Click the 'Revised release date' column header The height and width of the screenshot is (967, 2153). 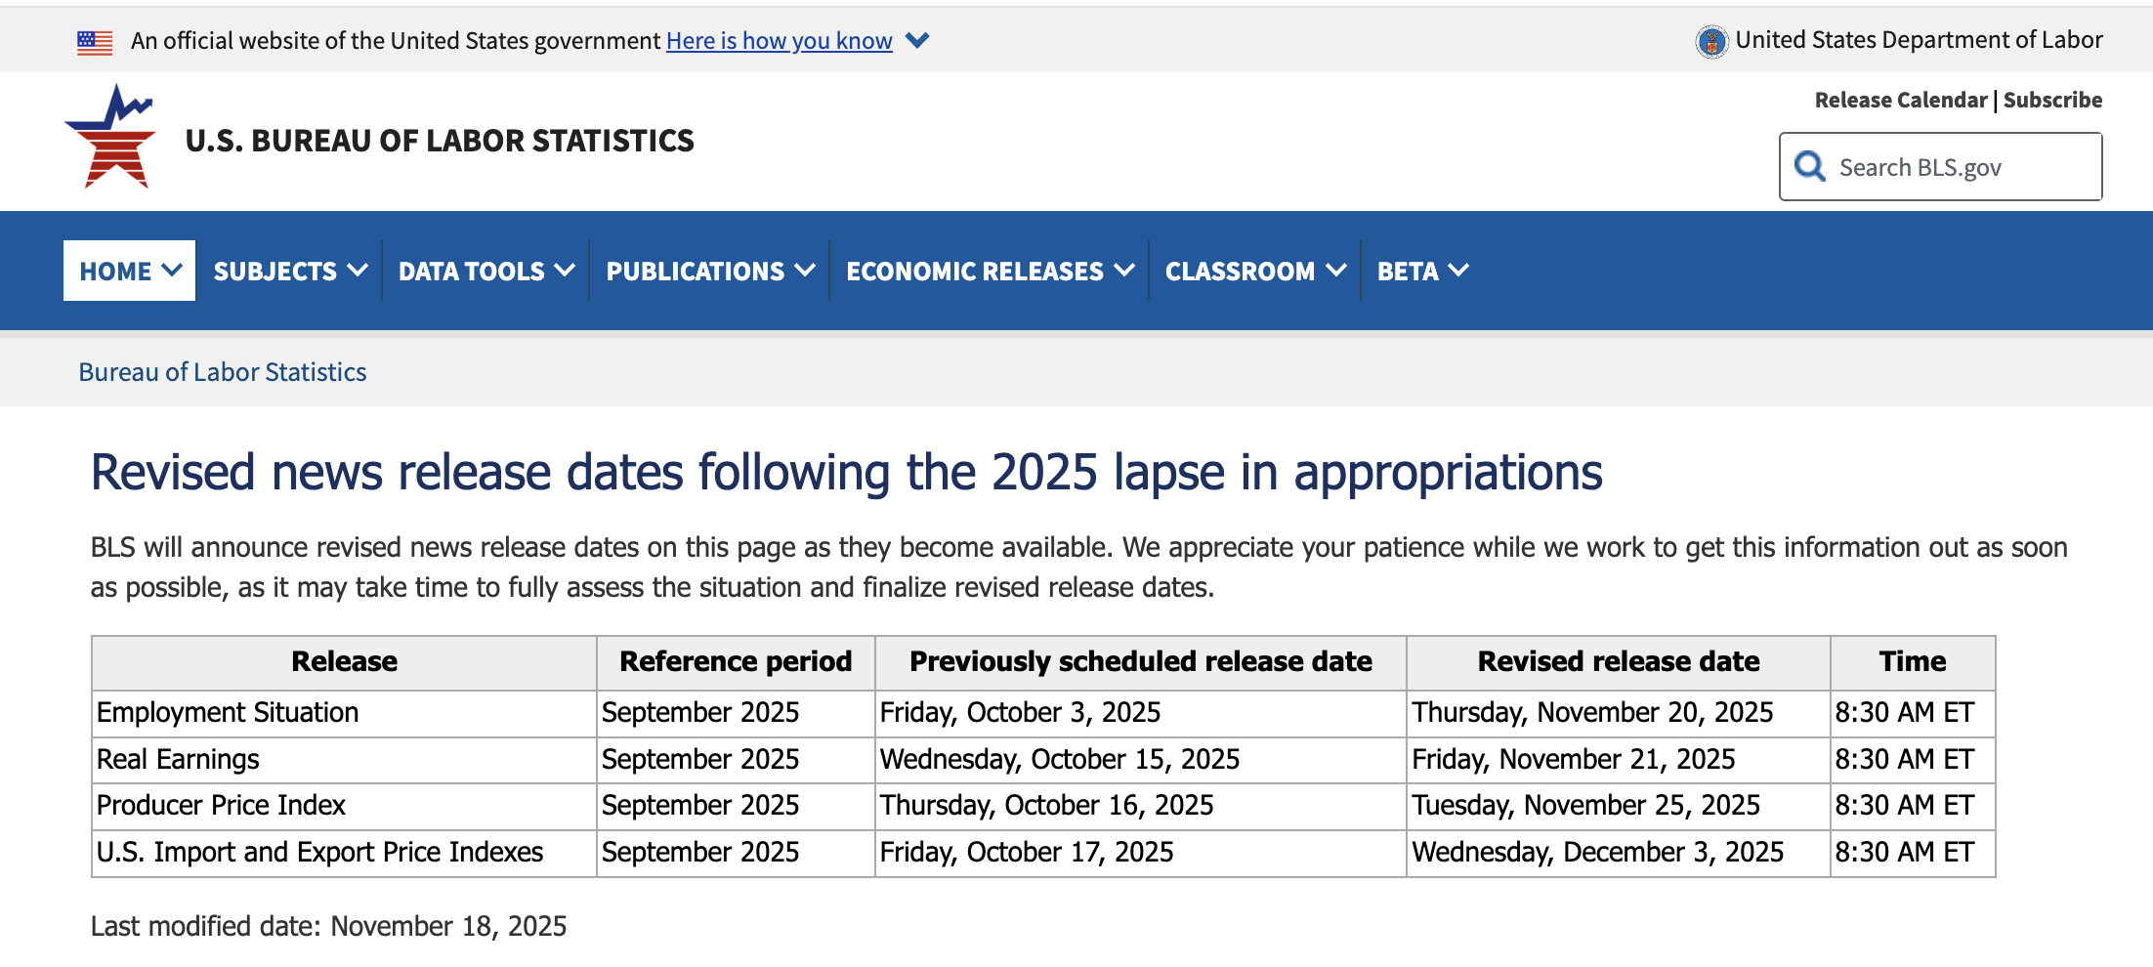point(1618,661)
